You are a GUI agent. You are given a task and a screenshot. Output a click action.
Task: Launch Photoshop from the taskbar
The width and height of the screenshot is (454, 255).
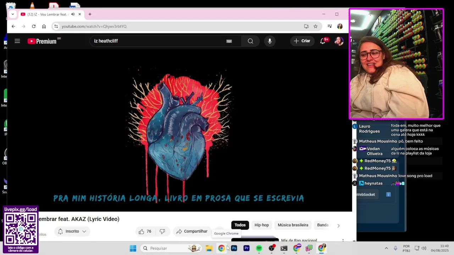(234, 248)
